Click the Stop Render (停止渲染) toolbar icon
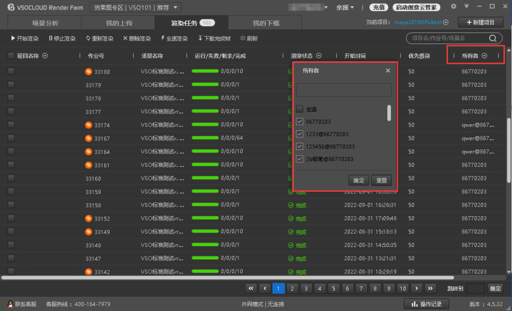The width and height of the screenshot is (512, 311). (x=50, y=38)
